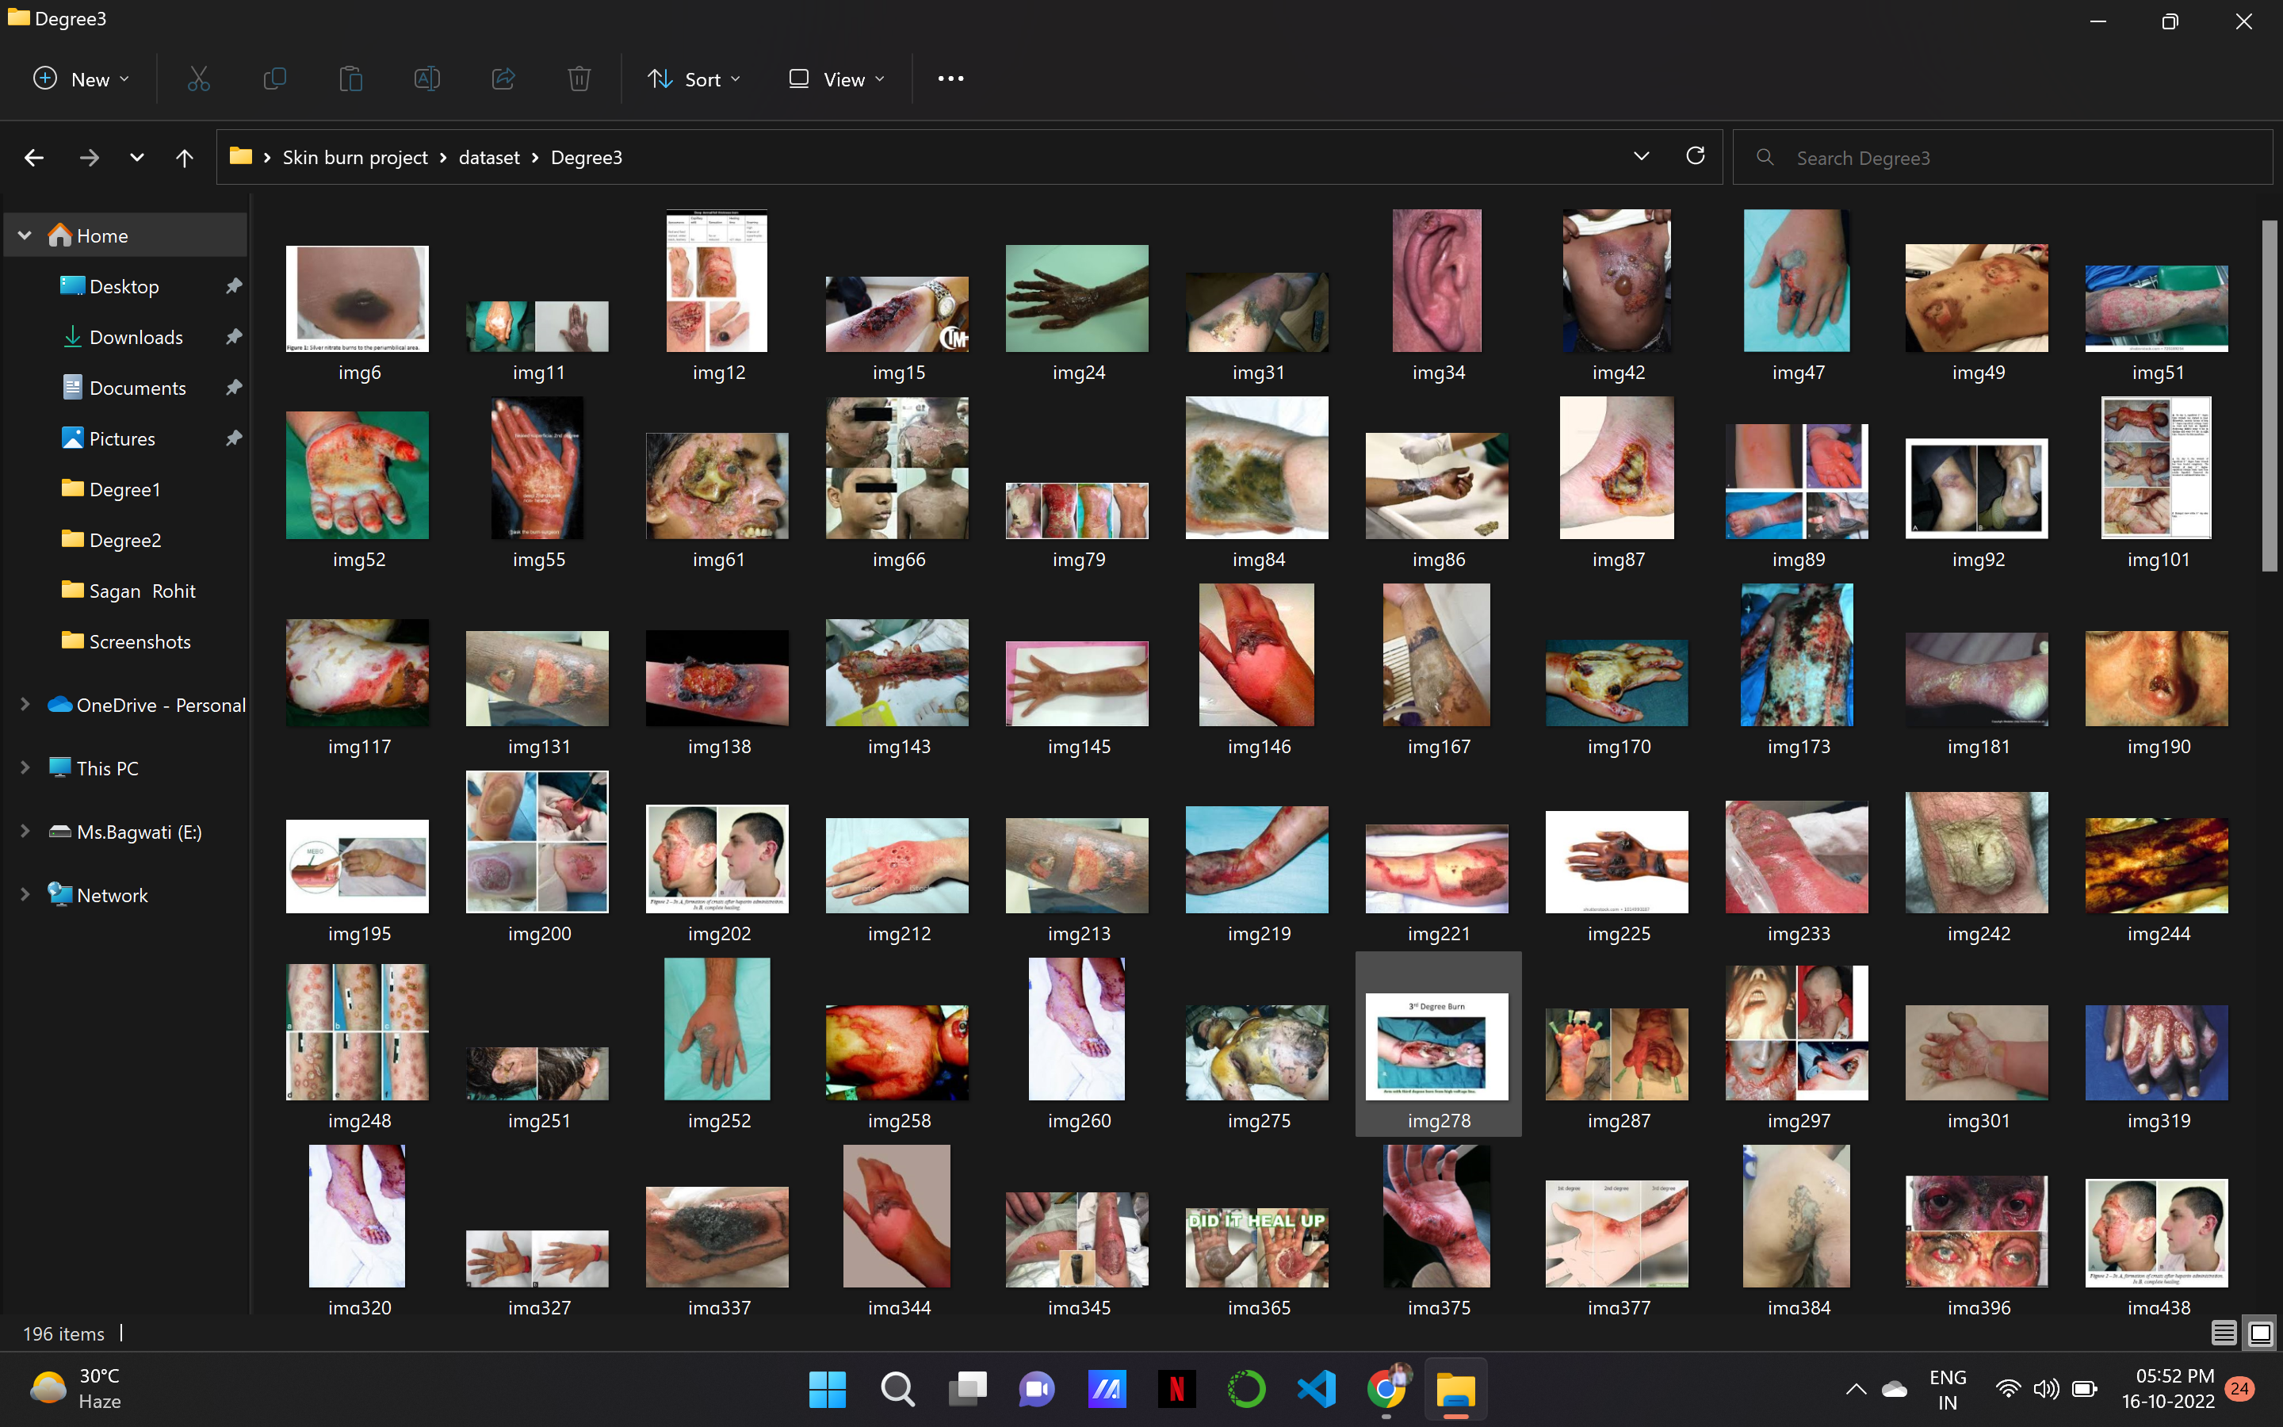Open the Degree2 folder in sidebar
The height and width of the screenshot is (1427, 2283).
tap(124, 540)
